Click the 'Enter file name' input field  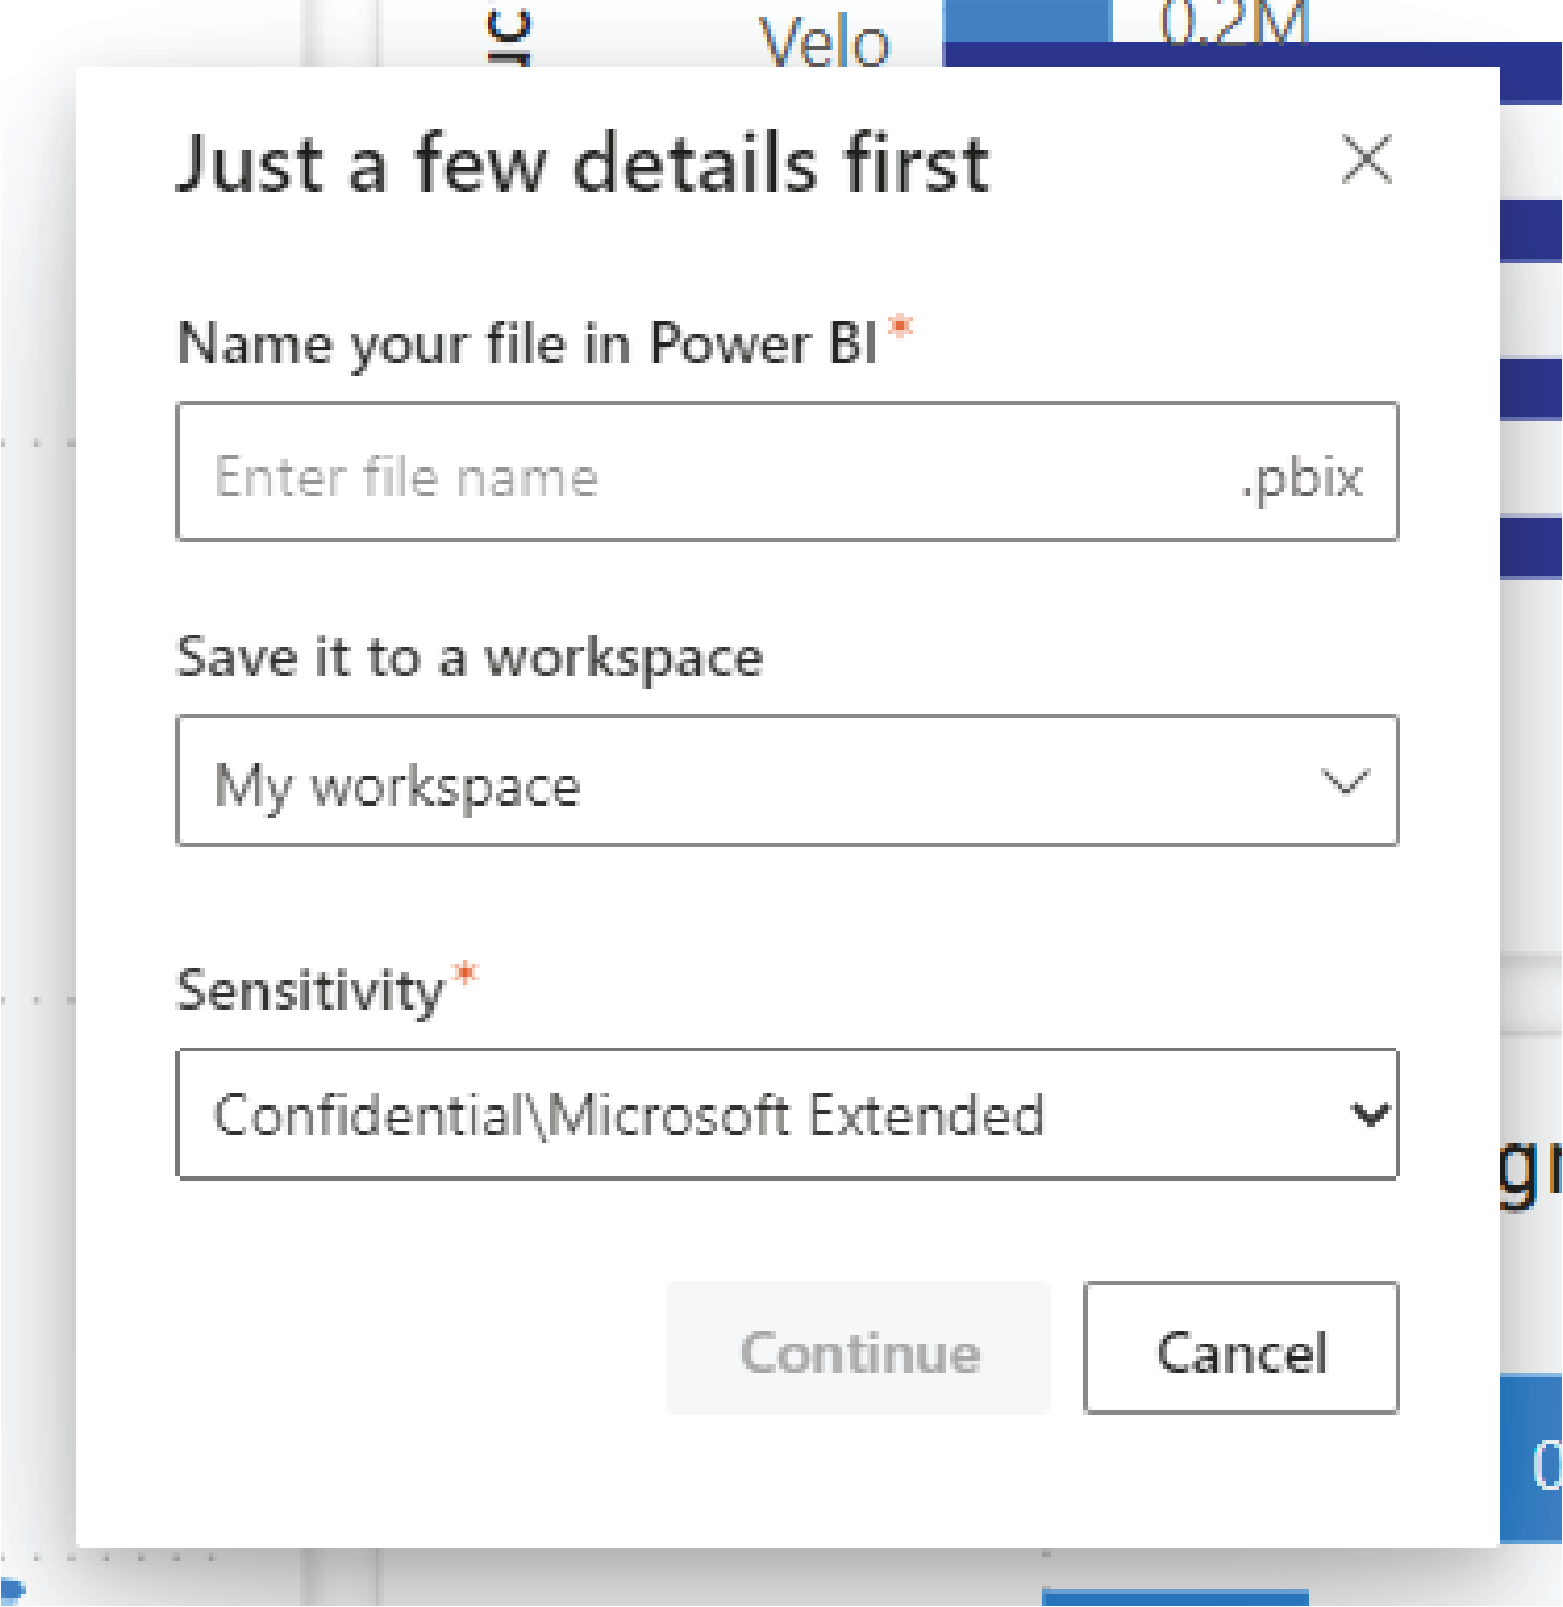[x=706, y=472]
